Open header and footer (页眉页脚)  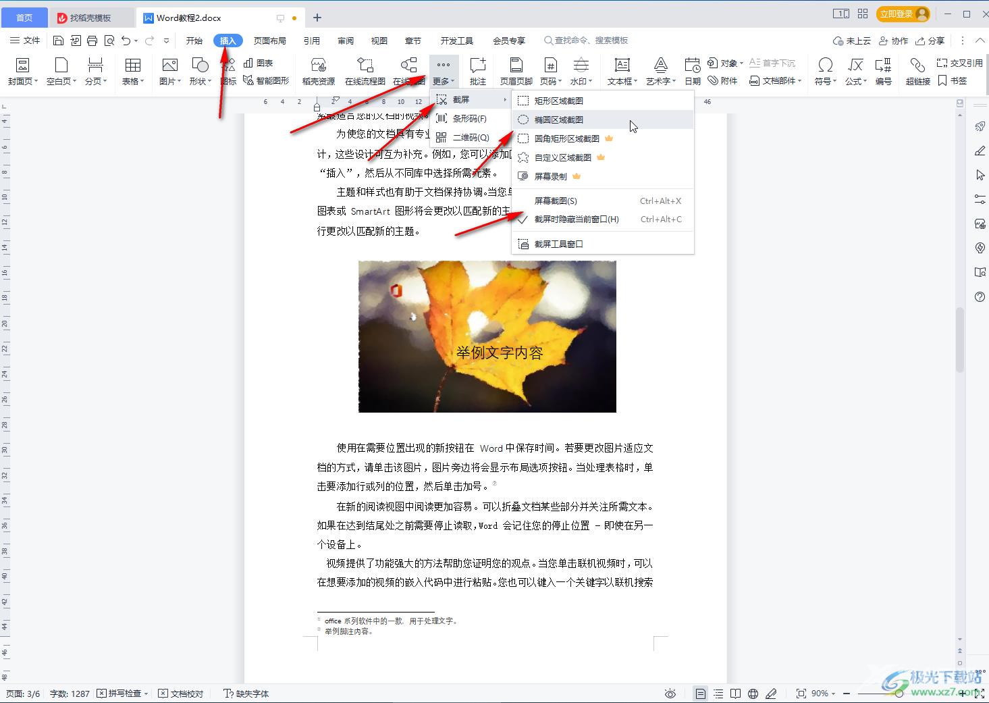516,72
